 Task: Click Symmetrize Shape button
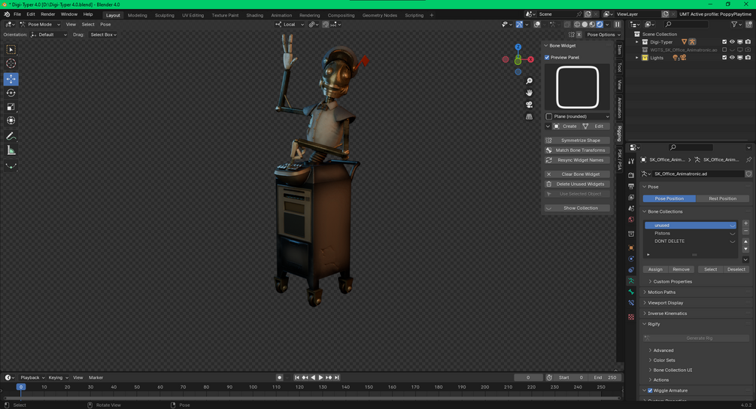[577, 141]
